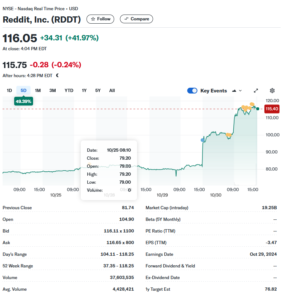Click the Volume value 37,603,535
The height and width of the screenshot is (298, 285).
click(x=122, y=278)
